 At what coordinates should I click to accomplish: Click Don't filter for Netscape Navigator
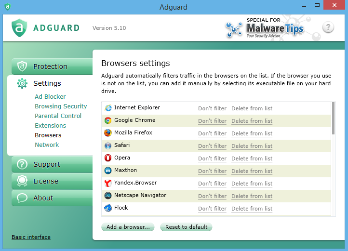click(212, 196)
